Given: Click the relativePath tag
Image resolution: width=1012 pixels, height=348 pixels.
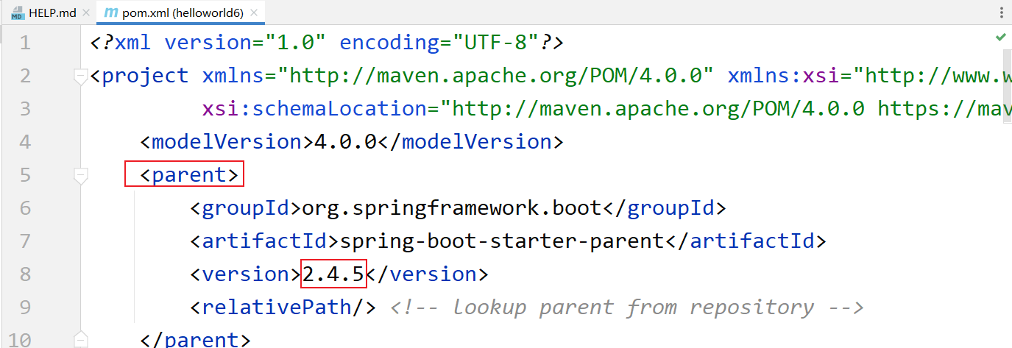Looking at the screenshot, I should click(283, 307).
